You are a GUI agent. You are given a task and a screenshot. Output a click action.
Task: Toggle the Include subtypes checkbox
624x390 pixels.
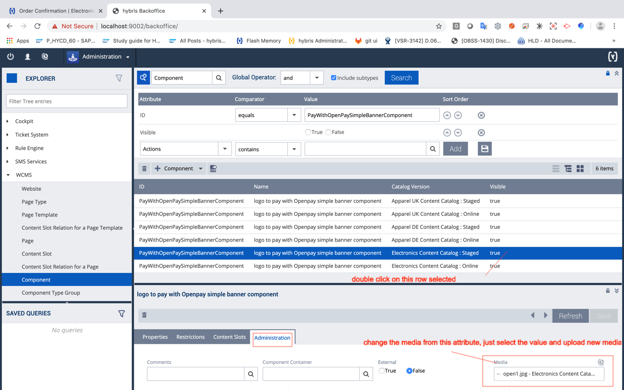(334, 78)
